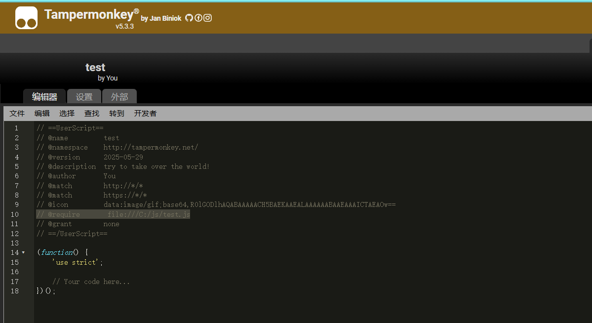Click the 'by You' author label

tap(108, 78)
